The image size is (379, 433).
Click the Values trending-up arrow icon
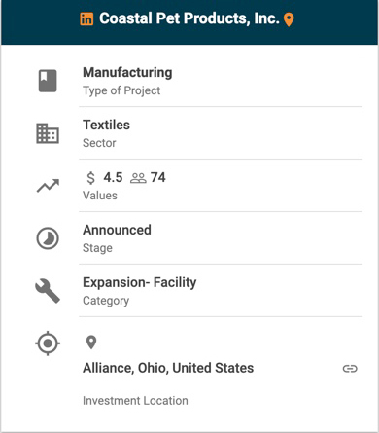[48, 186]
